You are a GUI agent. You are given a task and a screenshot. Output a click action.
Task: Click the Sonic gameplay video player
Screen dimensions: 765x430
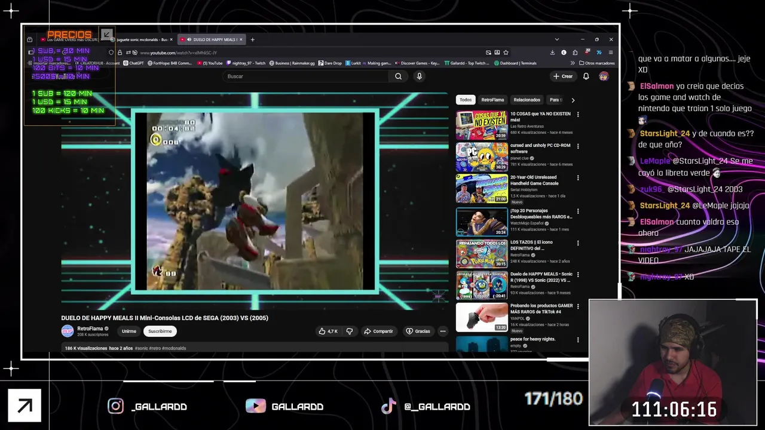coord(255,201)
